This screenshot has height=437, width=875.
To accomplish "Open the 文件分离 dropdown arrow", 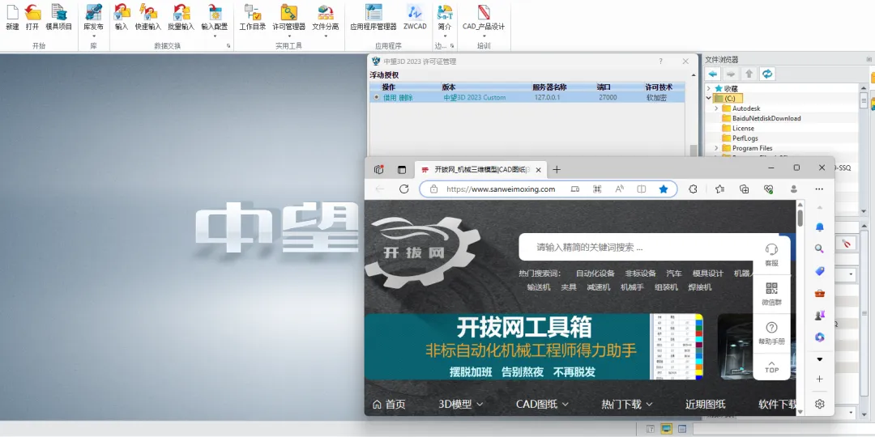I will 326,36.
